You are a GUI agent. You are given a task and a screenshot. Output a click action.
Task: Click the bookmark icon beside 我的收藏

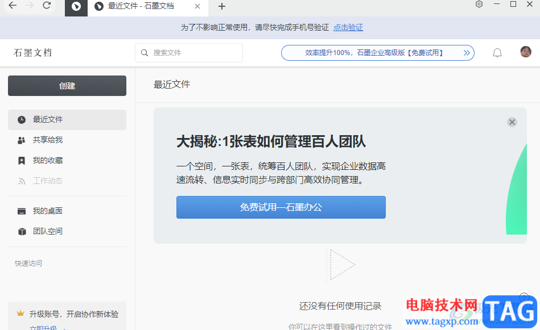pos(22,161)
